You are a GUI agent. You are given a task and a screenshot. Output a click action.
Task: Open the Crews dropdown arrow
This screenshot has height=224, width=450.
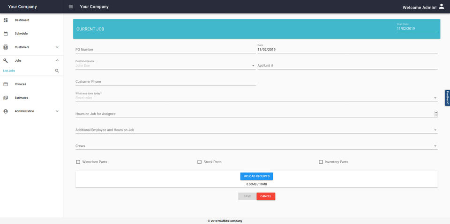[x=435, y=146]
